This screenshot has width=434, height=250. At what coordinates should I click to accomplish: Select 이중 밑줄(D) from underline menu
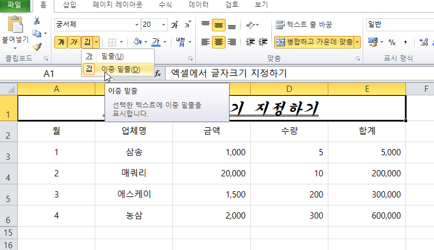click(118, 69)
